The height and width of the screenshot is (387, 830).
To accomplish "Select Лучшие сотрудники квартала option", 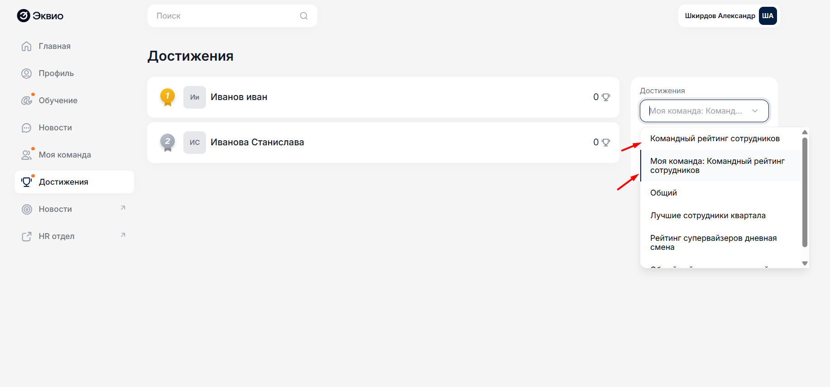I will click(x=708, y=215).
